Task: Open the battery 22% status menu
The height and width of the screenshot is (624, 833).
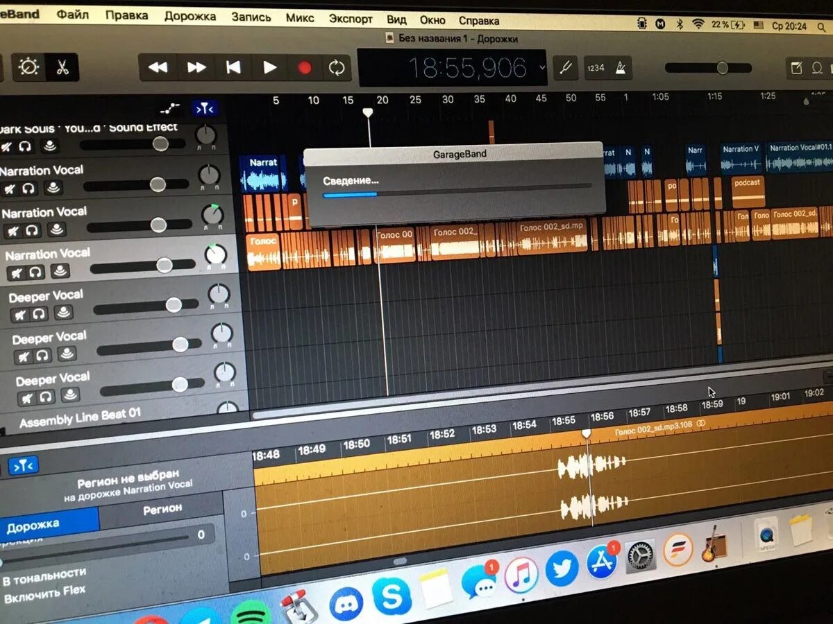Action: pyautogui.click(x=728, y=25)
